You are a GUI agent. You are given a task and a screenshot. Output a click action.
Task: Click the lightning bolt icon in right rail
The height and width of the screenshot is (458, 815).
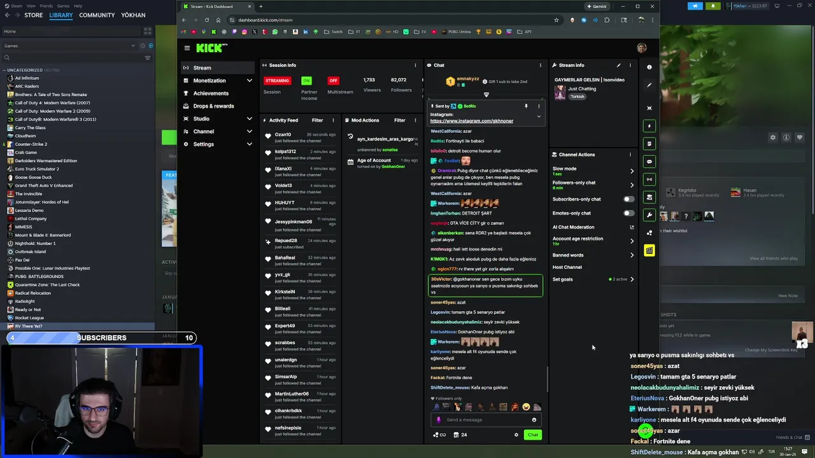pyautogui.click(x=649, y=126)
